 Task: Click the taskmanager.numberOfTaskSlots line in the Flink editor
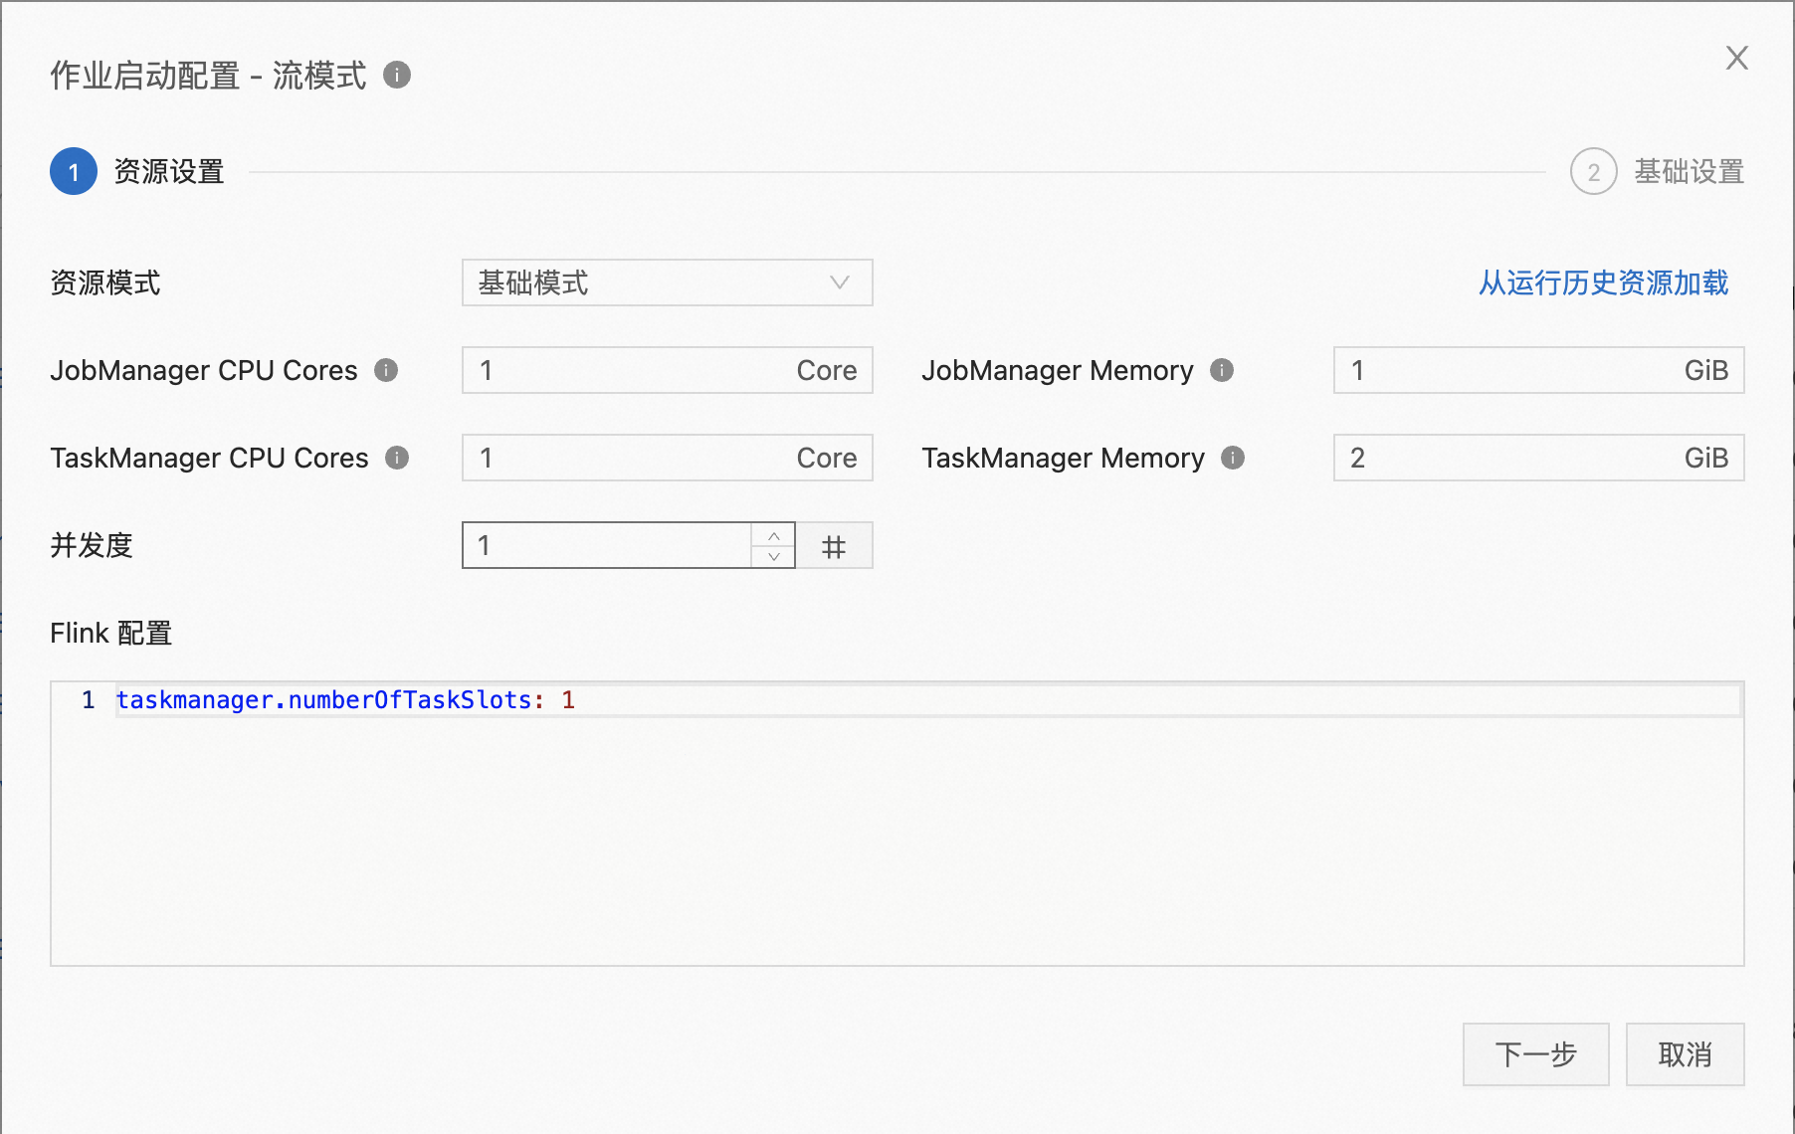pos(345,700)
